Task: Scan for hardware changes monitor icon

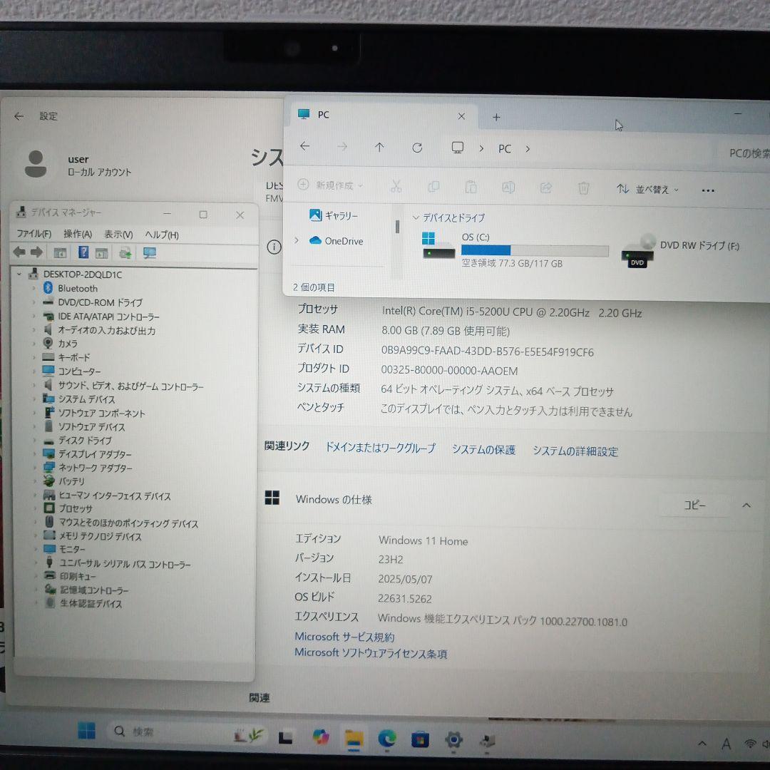Action: [149, 253]
